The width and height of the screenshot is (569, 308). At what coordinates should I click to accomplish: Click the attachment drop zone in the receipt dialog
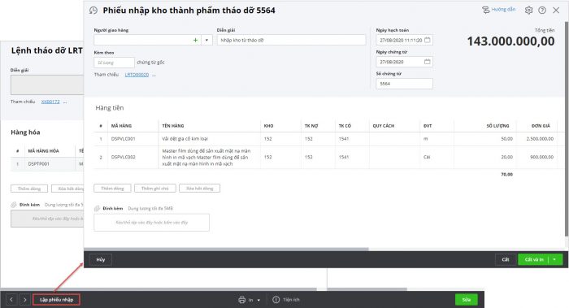coord(152,223)
